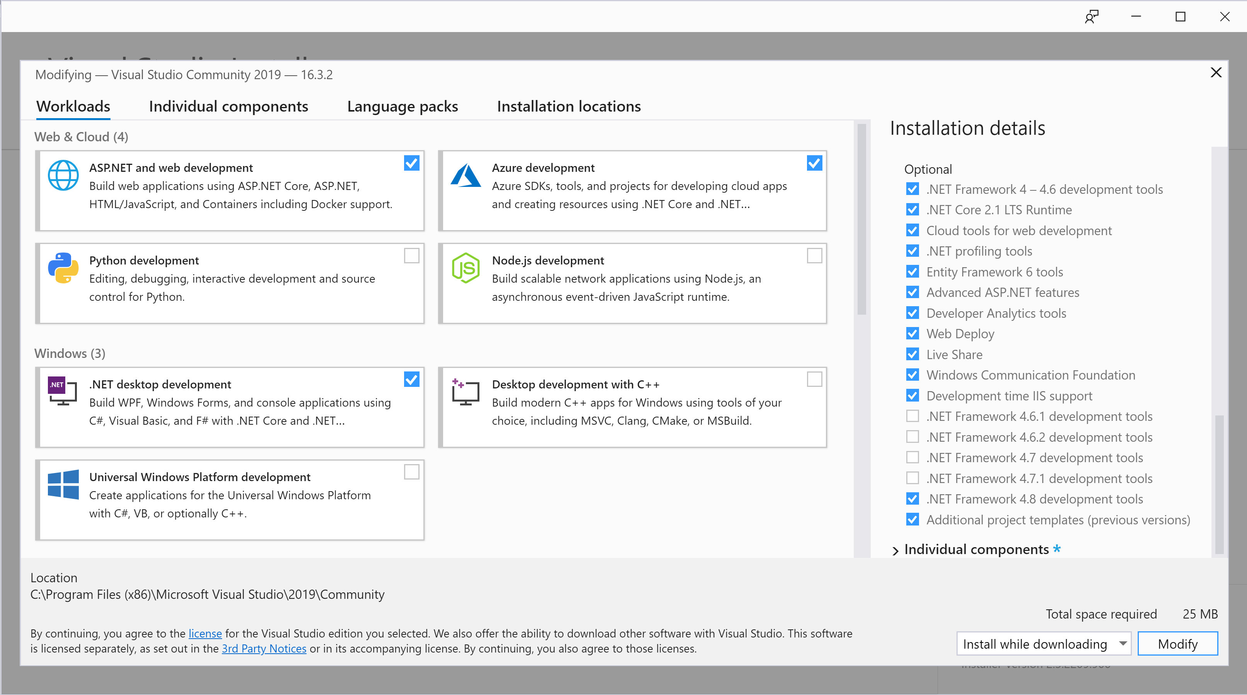Uncheck .NET profiling tools option

[912, 251]
